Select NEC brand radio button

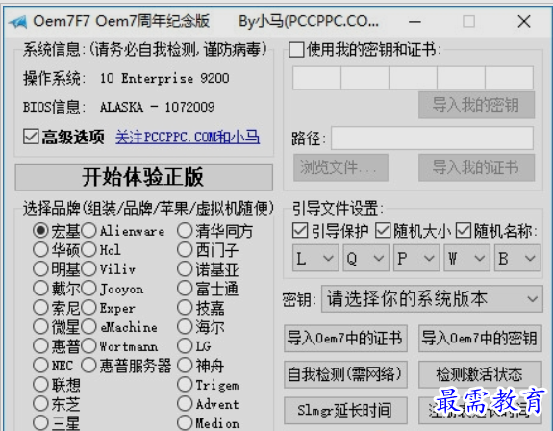pyautogui.click(x=40, y=365)
